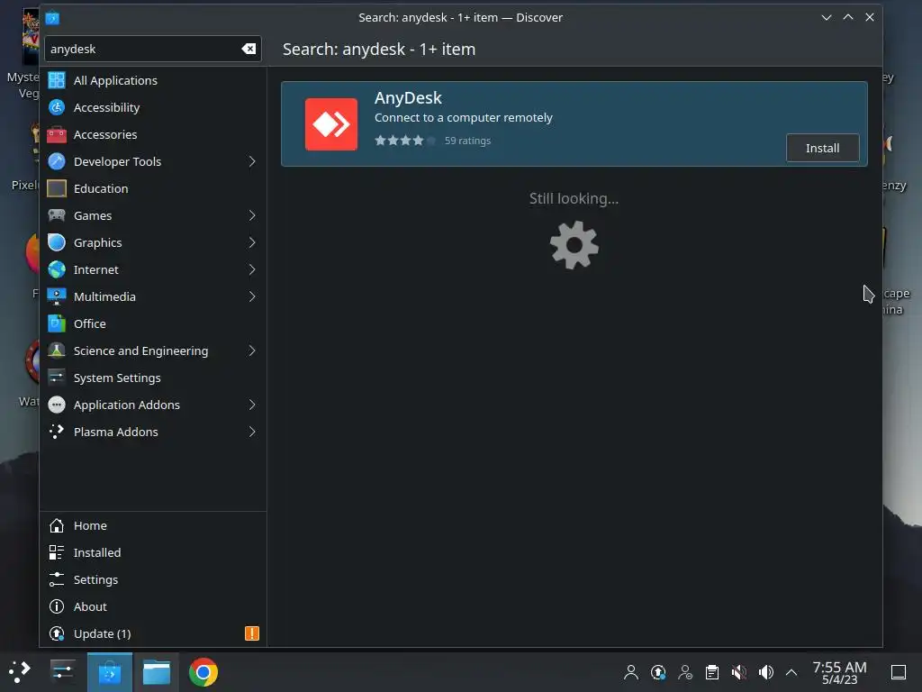922x692 pixels.
Task: Click the AnyDesk star rating
Action: point(405,140)
